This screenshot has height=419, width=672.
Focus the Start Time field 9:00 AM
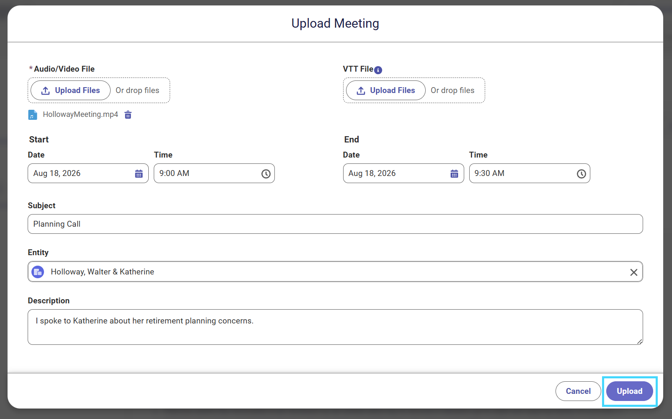coord(214,173)
